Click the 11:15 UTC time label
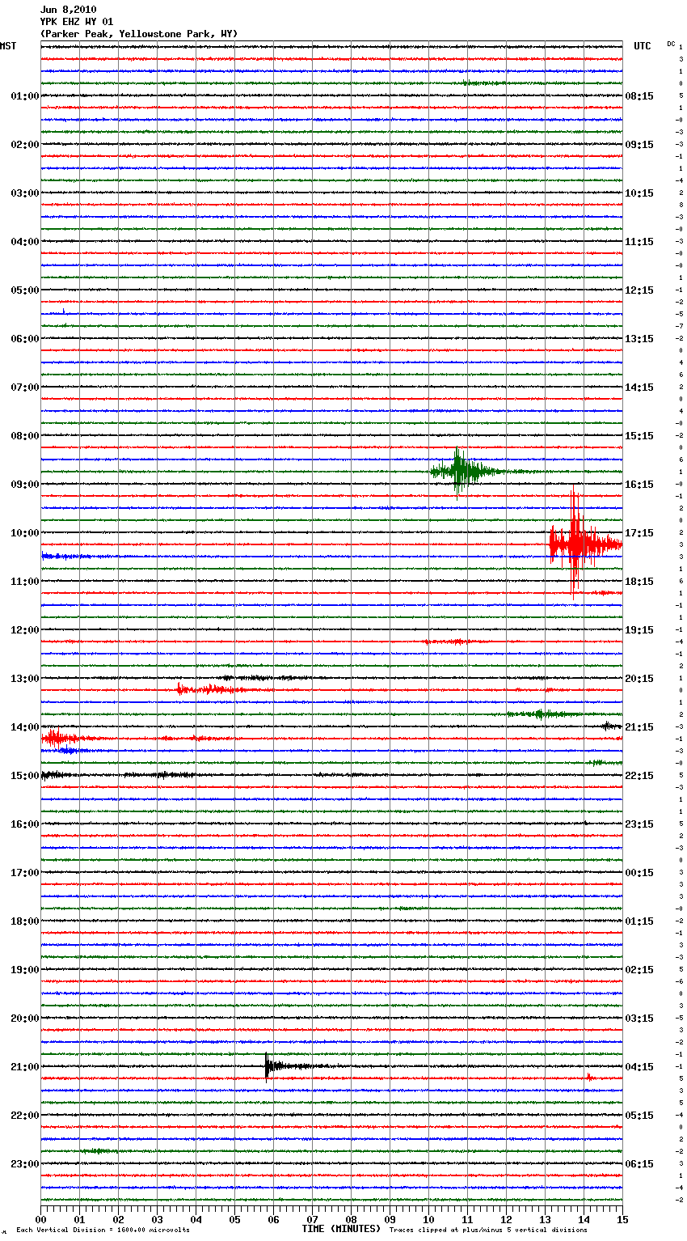 click(639, 242)
